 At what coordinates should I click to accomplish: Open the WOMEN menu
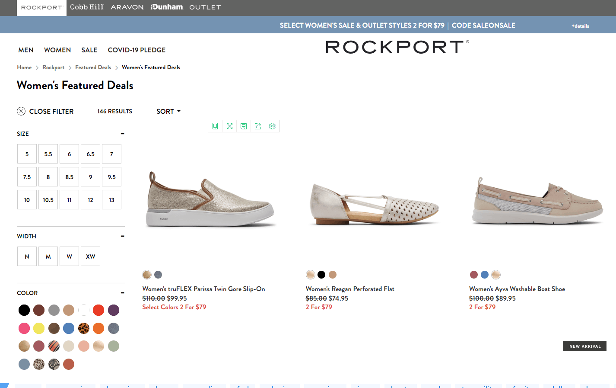coord(57,50)
